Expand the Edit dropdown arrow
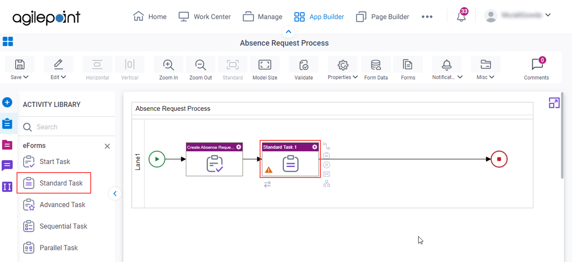572x262 pixels. click(63, 77)
